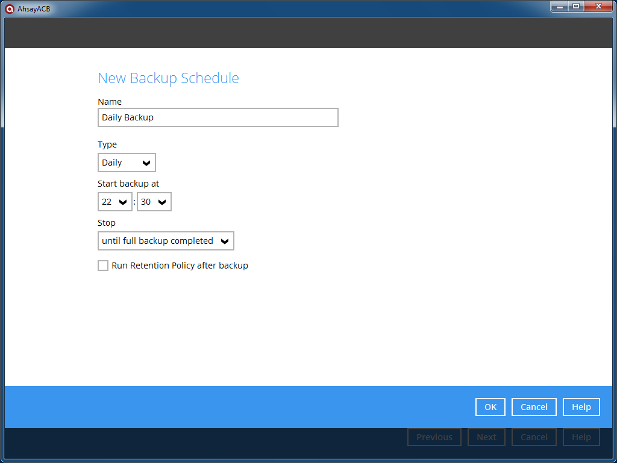Click the dimmed Previous button
Image resolution: width=617 pixels, height=463 pixels.
coord(434,437)
